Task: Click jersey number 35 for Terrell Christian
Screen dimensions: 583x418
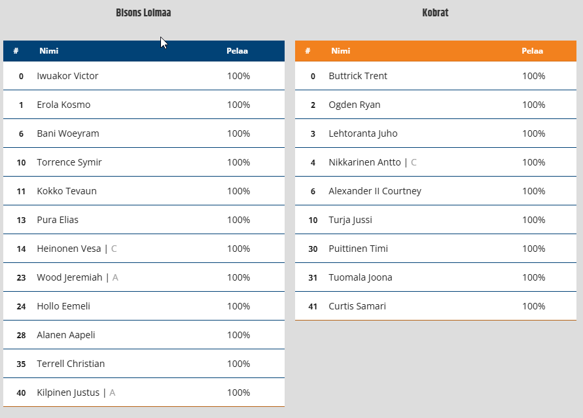Action: (21, 364)
